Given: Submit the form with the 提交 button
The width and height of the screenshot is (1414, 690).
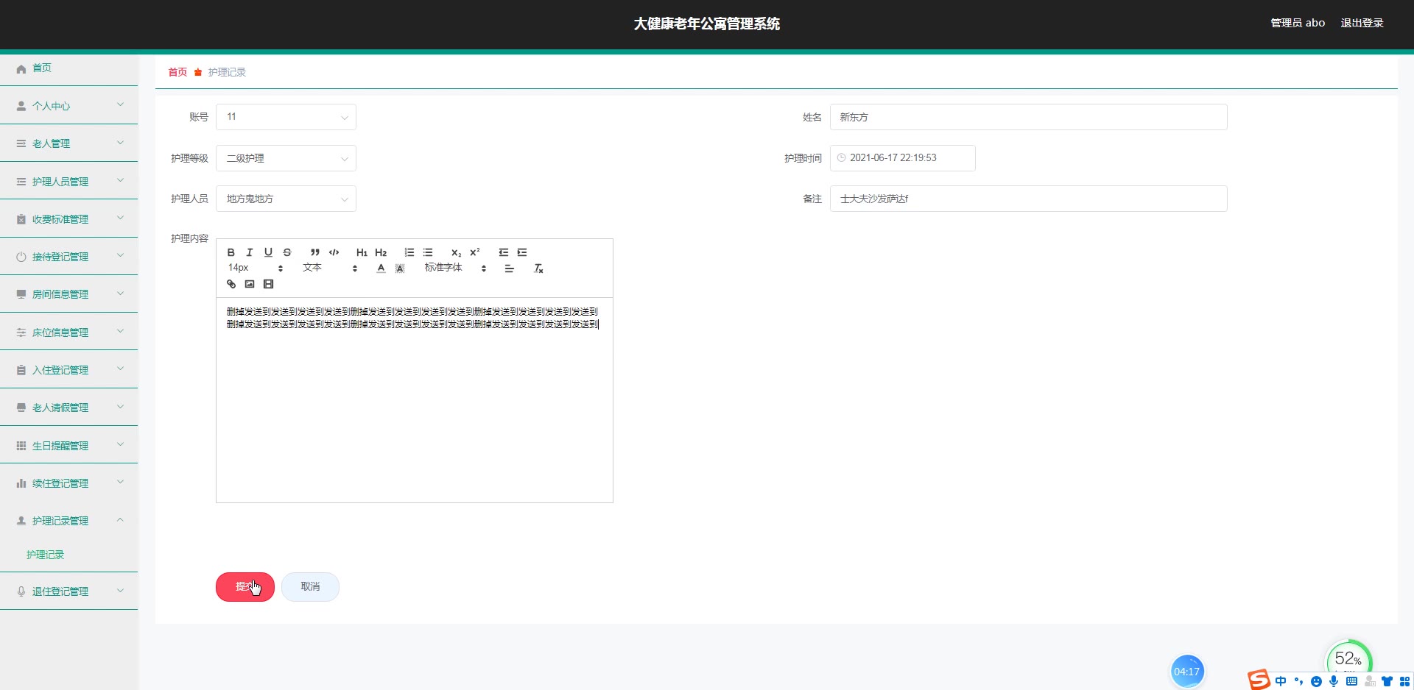Looking at the screenshot, I should click(245, 587).
